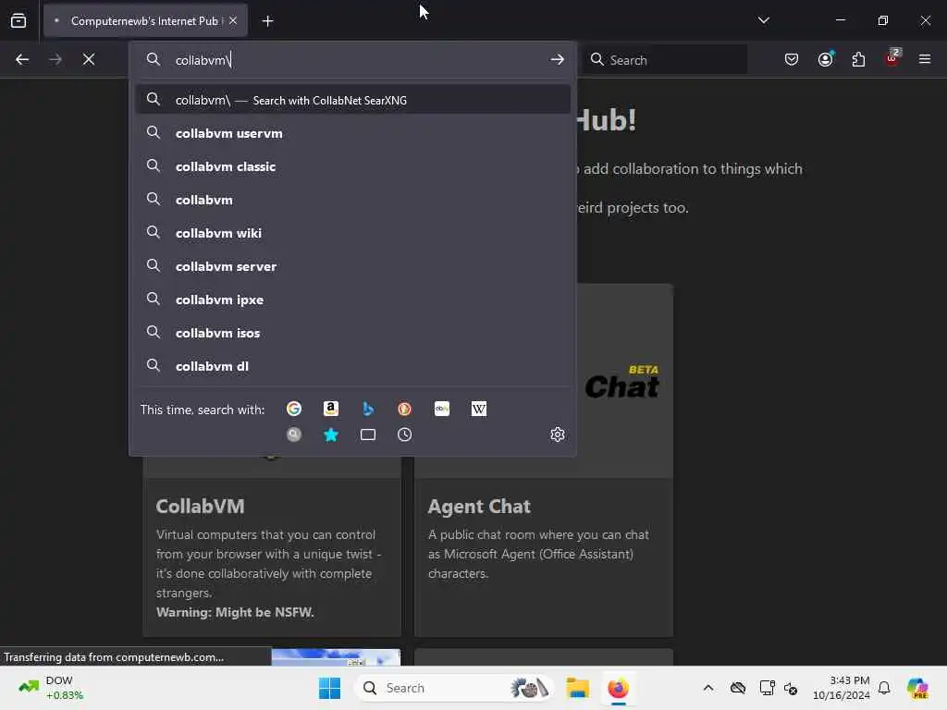Open the DOW stocks widget
The height and width of the screenshot is (710, 947).
pyautogui.click(x=51, y=688)
